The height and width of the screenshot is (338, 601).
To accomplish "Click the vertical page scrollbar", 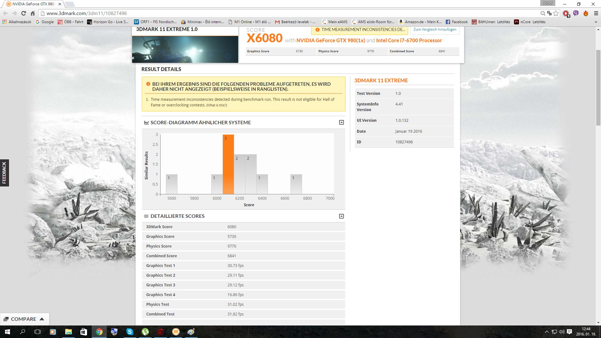I will pyautogui.click(x=598, y=88).
